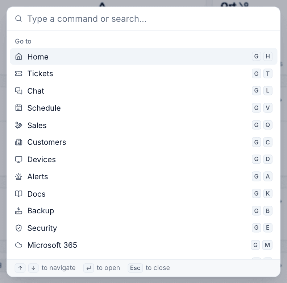Screen dimensions: 287x283
Task: Click the Schedule calendar icon
Action: (x=18, y=108)
